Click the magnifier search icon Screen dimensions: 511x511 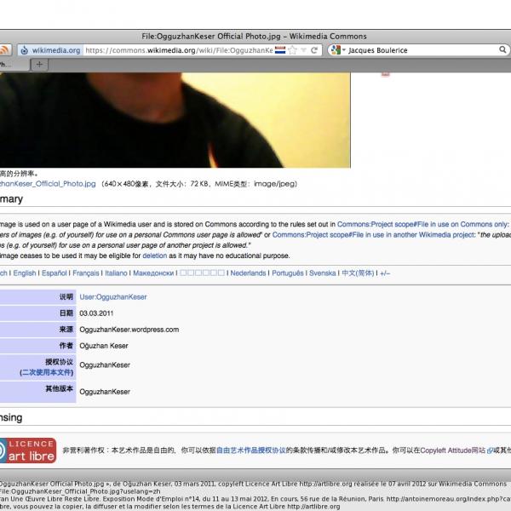502,50
